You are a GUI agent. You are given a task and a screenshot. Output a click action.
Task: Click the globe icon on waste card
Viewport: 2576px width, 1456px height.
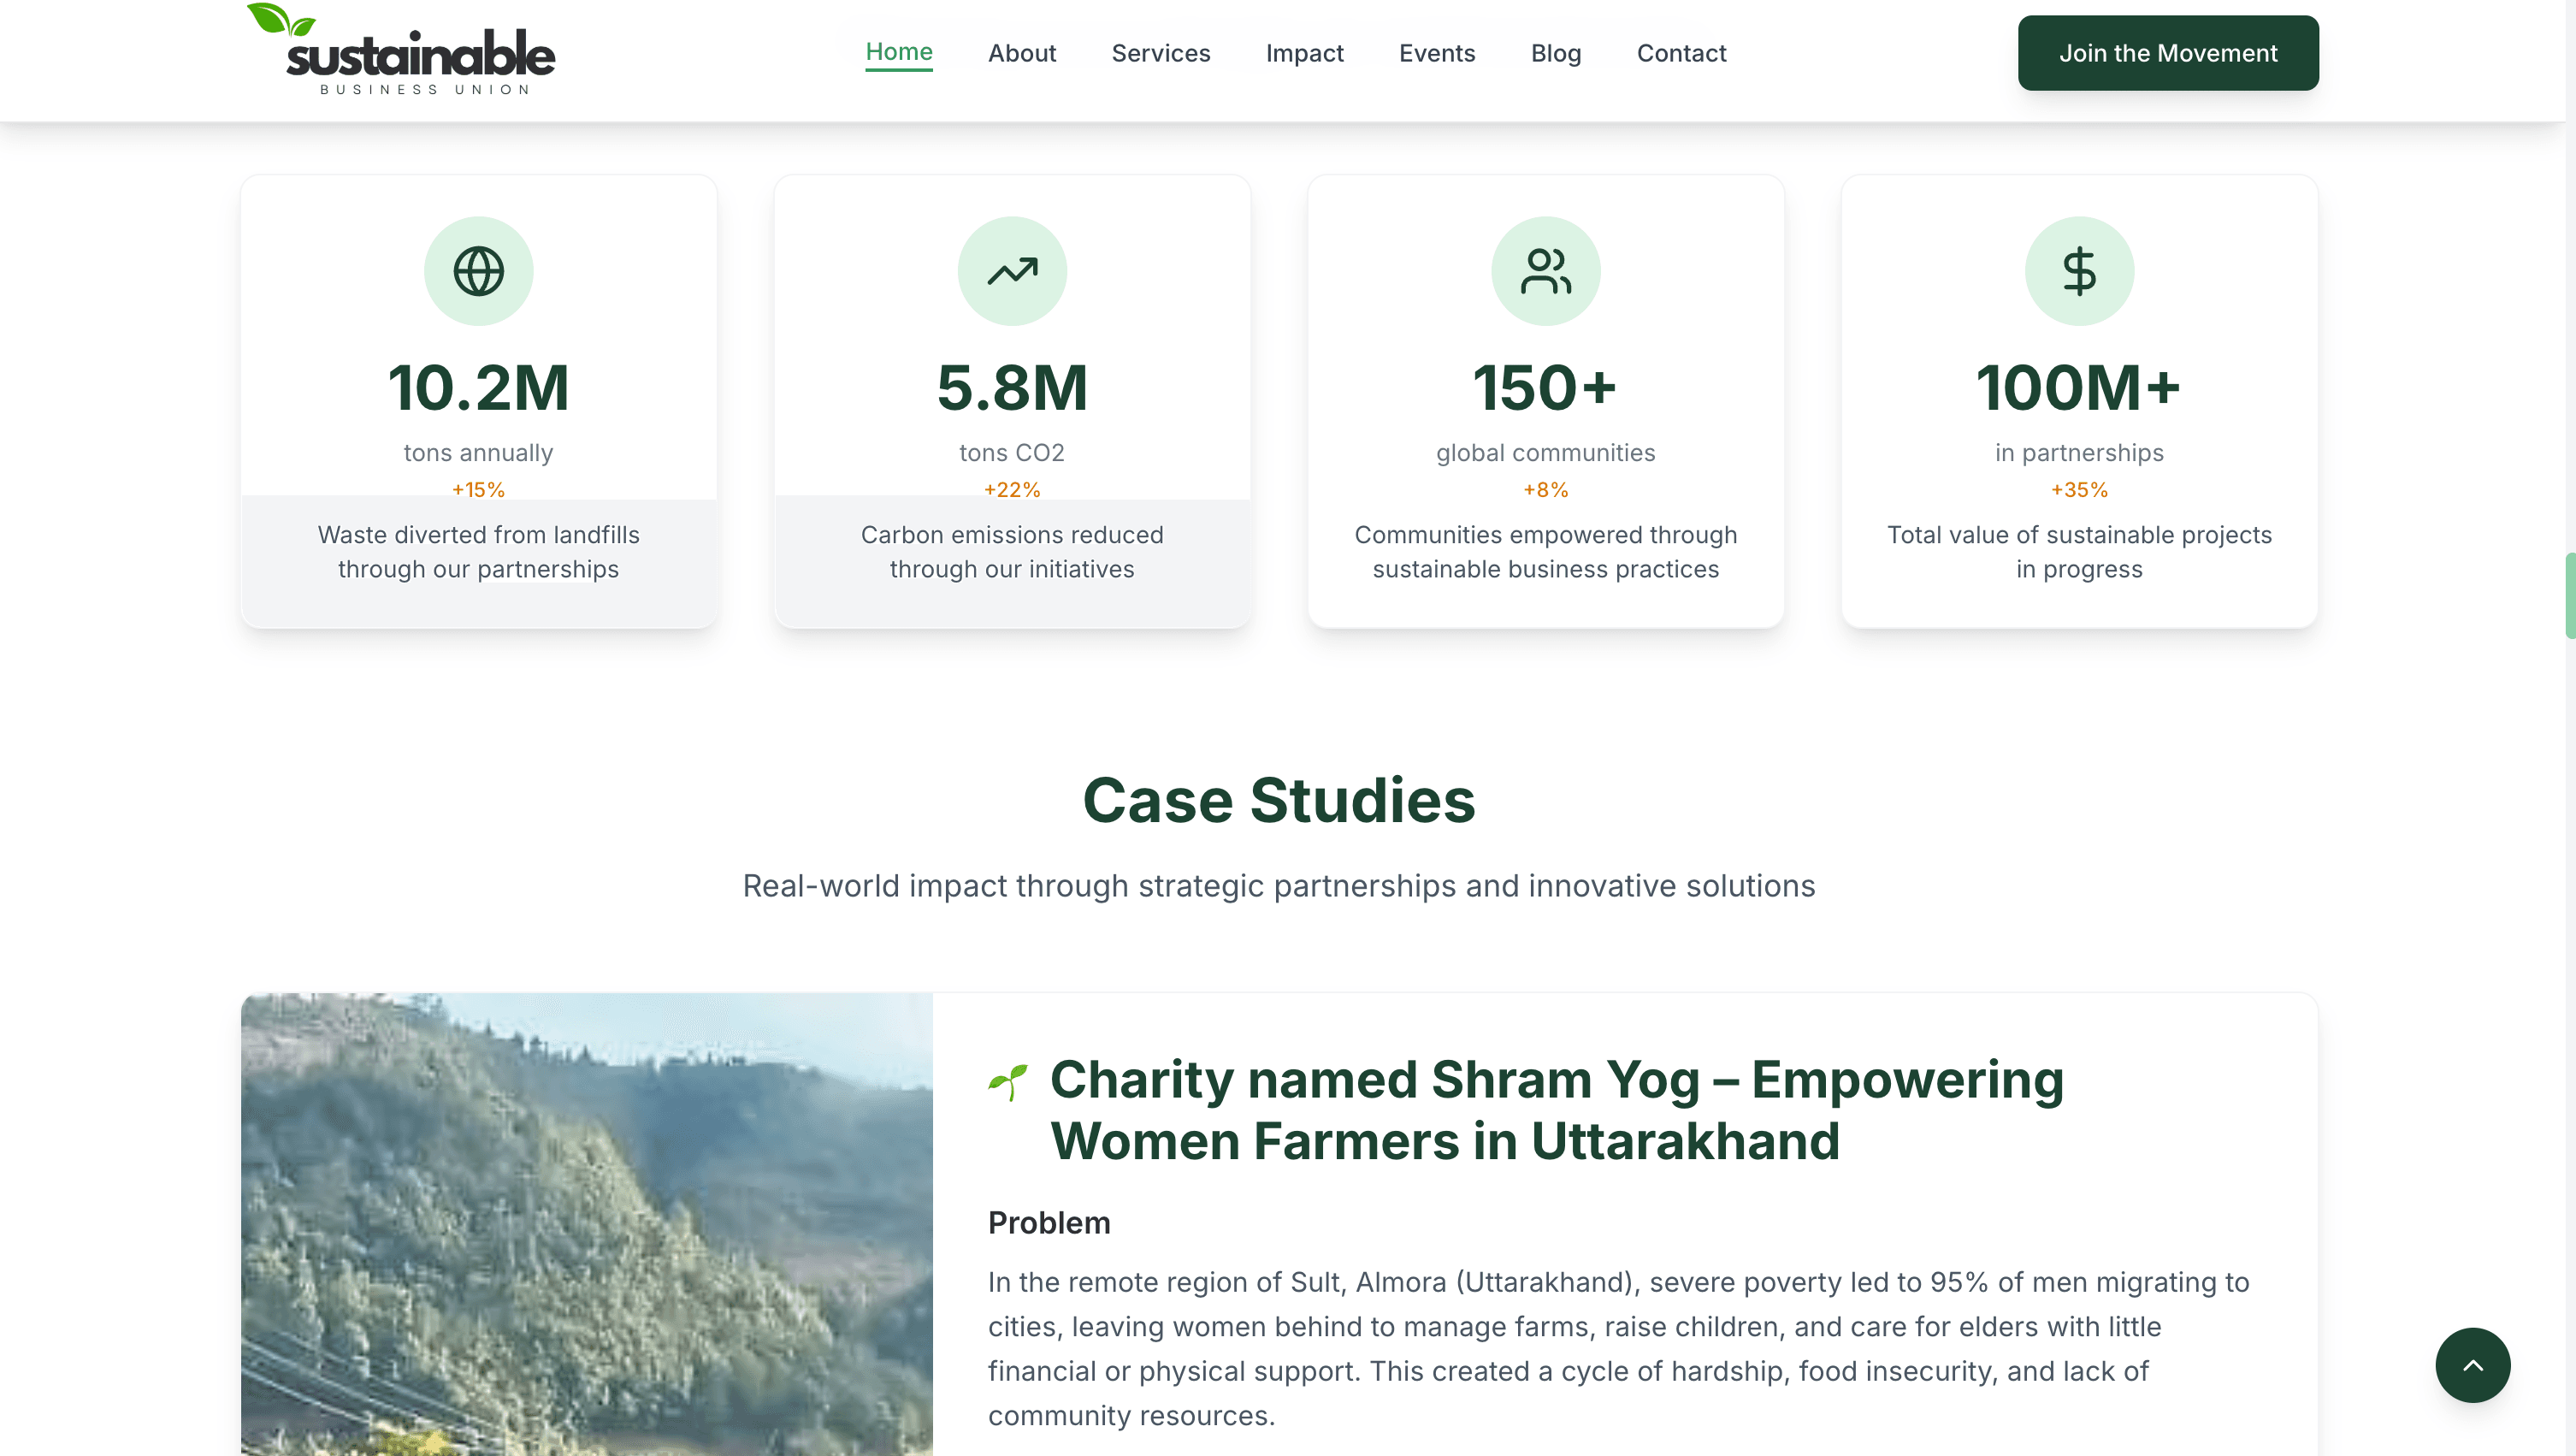coord(478,271)
